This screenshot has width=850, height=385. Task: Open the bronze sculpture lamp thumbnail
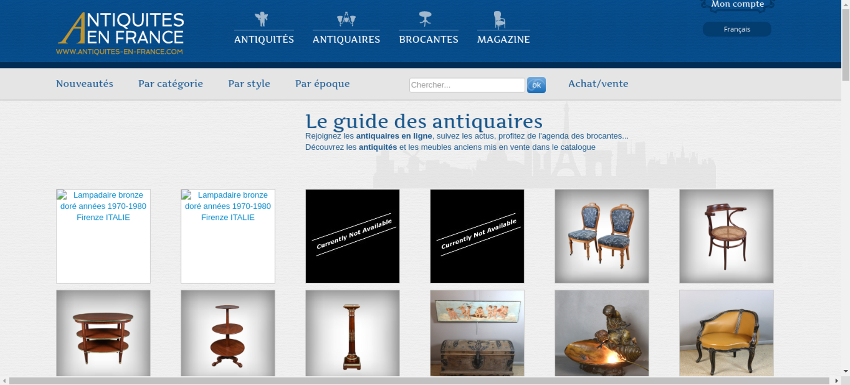pyautogui.click(x=602, y=333)
